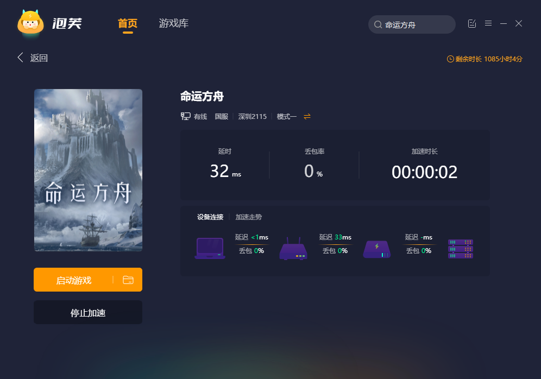Image resolution: width=541 pixels, height=379 pixels.
Task: Select the 加速走势 tab
Action: click(248, 217)
